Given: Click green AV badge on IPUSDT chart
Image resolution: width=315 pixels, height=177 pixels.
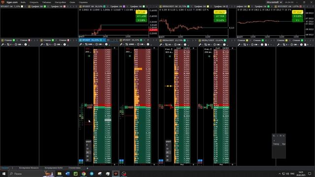Looking at the screenshot, I should pyautogui.click(x=141, y=16).
